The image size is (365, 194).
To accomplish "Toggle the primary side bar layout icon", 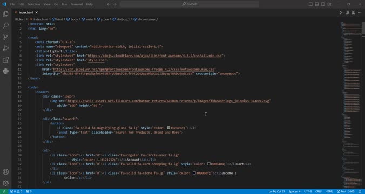I will point(310,4).
